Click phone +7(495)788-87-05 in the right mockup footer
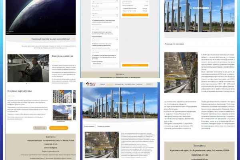This screenshot has height=160, width=240. point(200,155)
